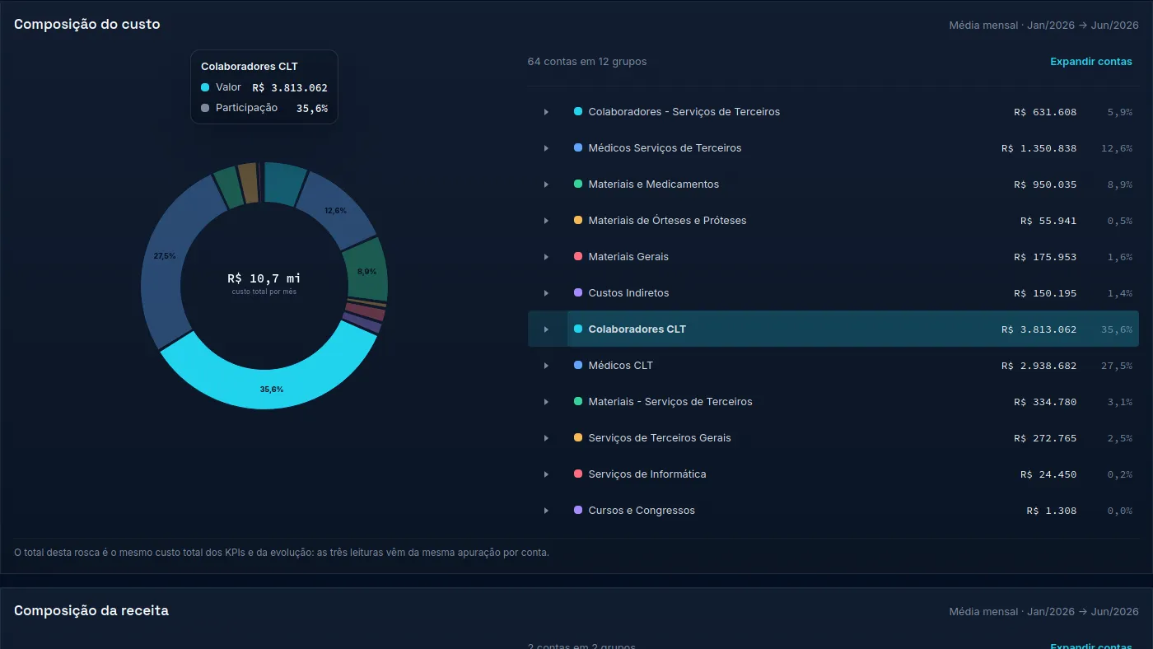
Task: Click Expandir contas in Composição do custo
Action: [1091, 62]
